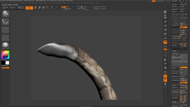Image resolution: width=190 pixels, height=107 pixels.
Task: Open the Document menu
Action: 15,3
